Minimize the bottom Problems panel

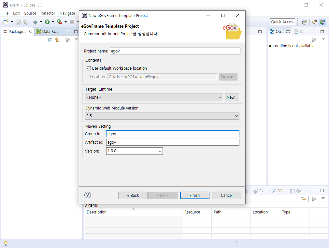(315, 190)
